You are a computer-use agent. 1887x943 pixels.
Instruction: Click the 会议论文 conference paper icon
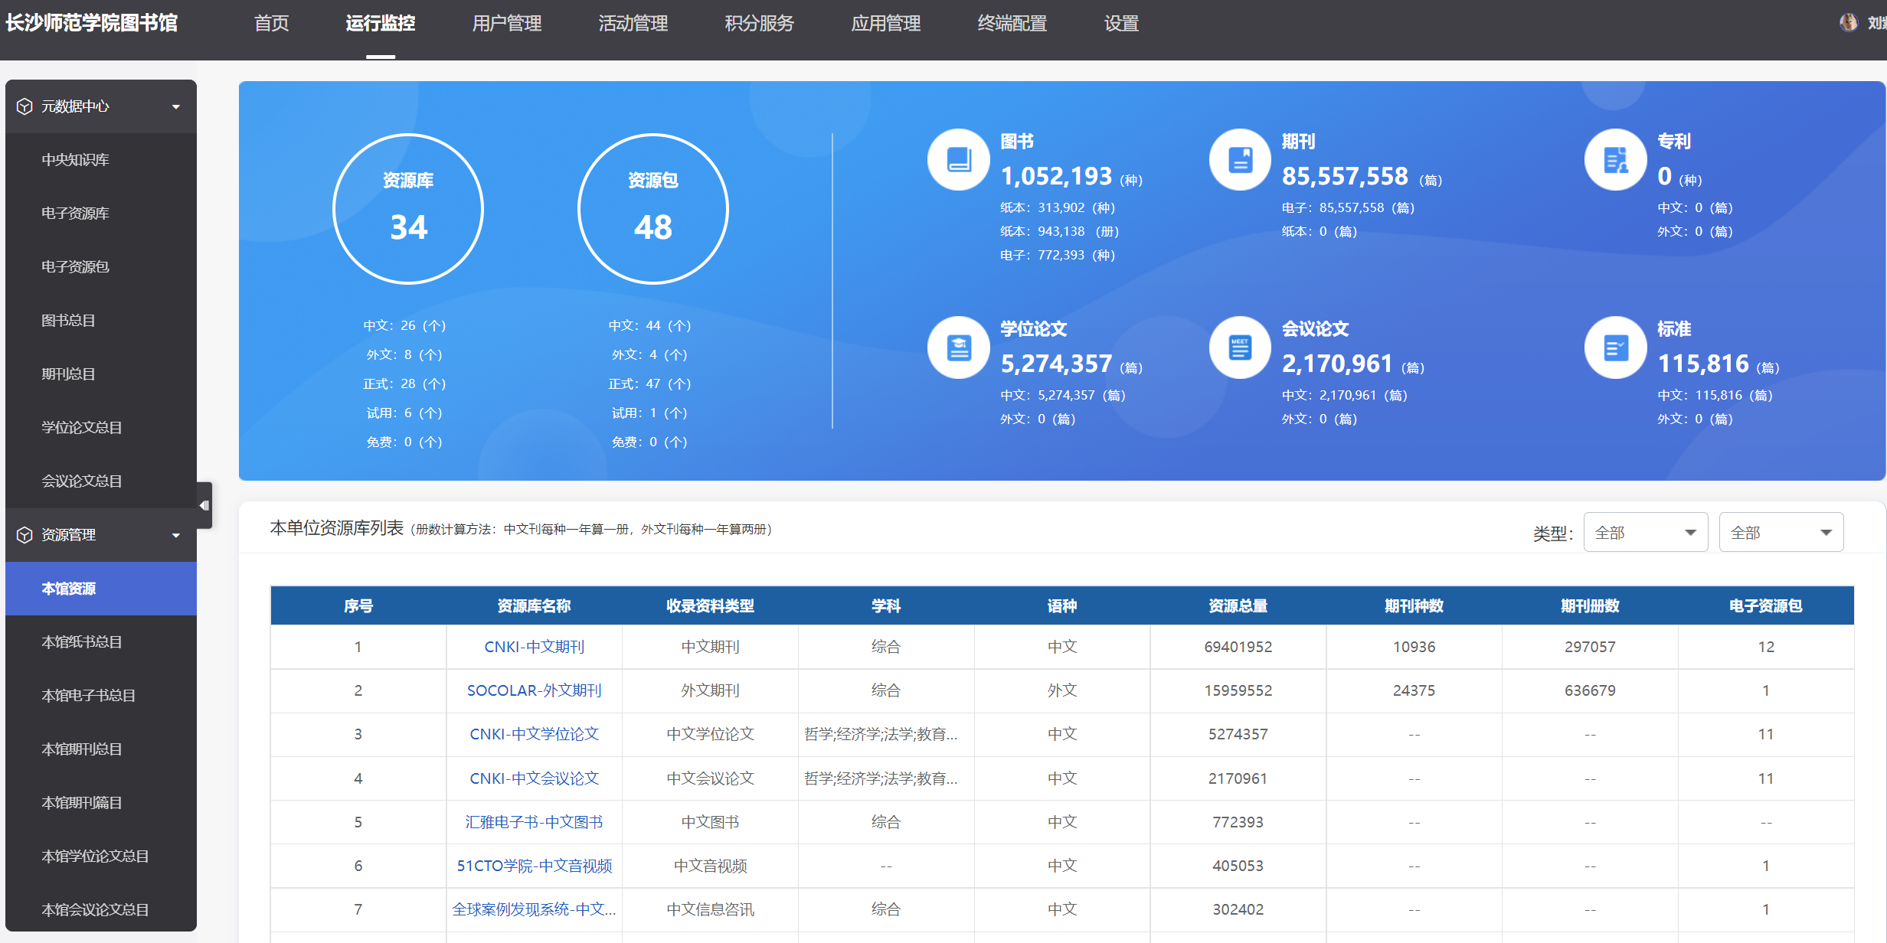pos(1240,348)
